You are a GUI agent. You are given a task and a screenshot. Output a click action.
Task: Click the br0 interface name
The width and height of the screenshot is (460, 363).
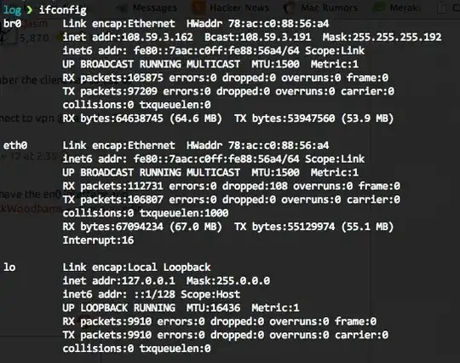pyautogui.click(x=12, y=23)
